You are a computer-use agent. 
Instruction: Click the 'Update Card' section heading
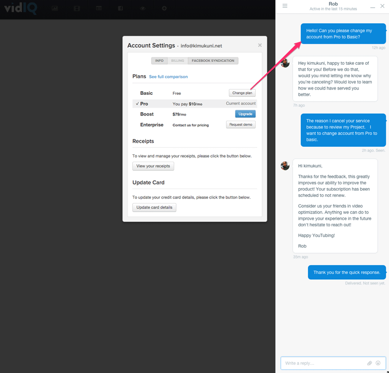coord(148,183)
